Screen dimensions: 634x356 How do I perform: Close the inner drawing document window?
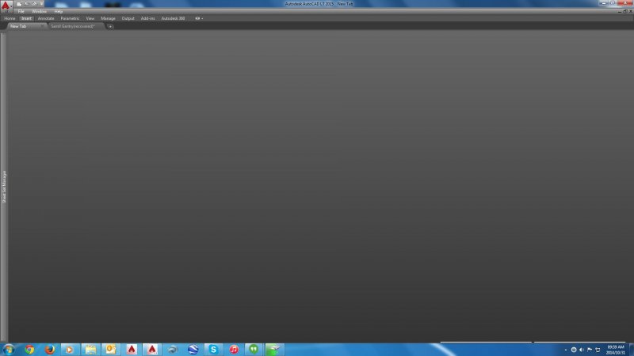[x=630, y=11]
